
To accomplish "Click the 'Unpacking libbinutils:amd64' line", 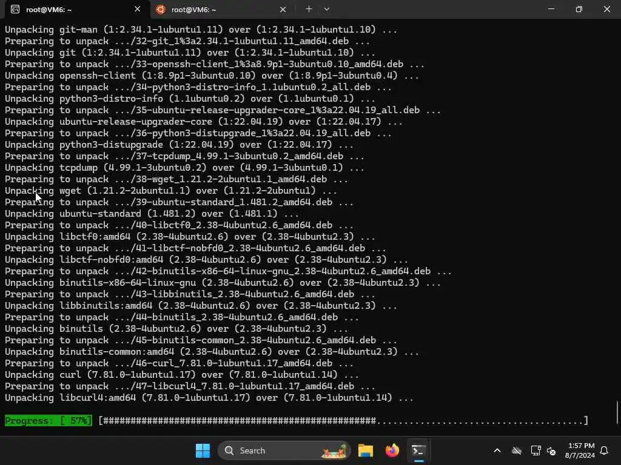I will pos(201,306).
